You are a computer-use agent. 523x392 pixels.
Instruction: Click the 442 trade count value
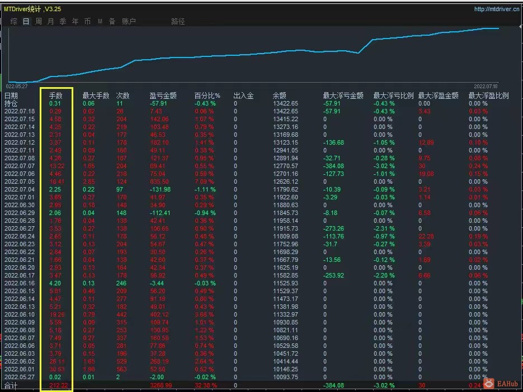tap(122, 314)
